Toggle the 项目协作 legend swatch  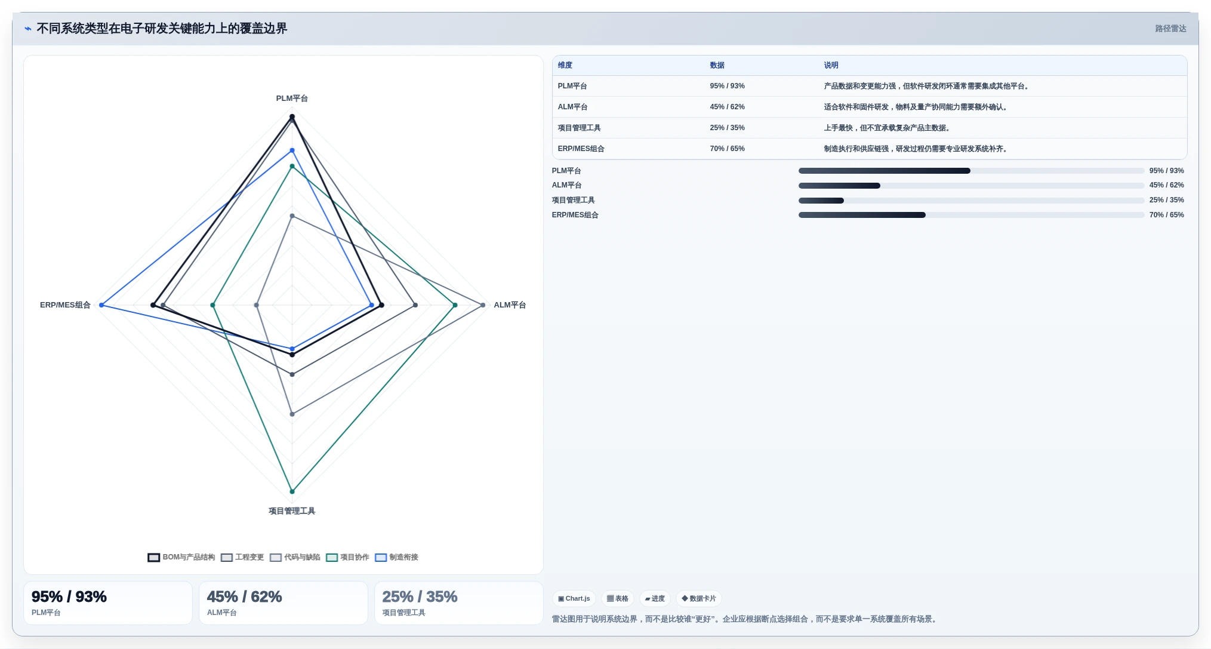[332, 558]
